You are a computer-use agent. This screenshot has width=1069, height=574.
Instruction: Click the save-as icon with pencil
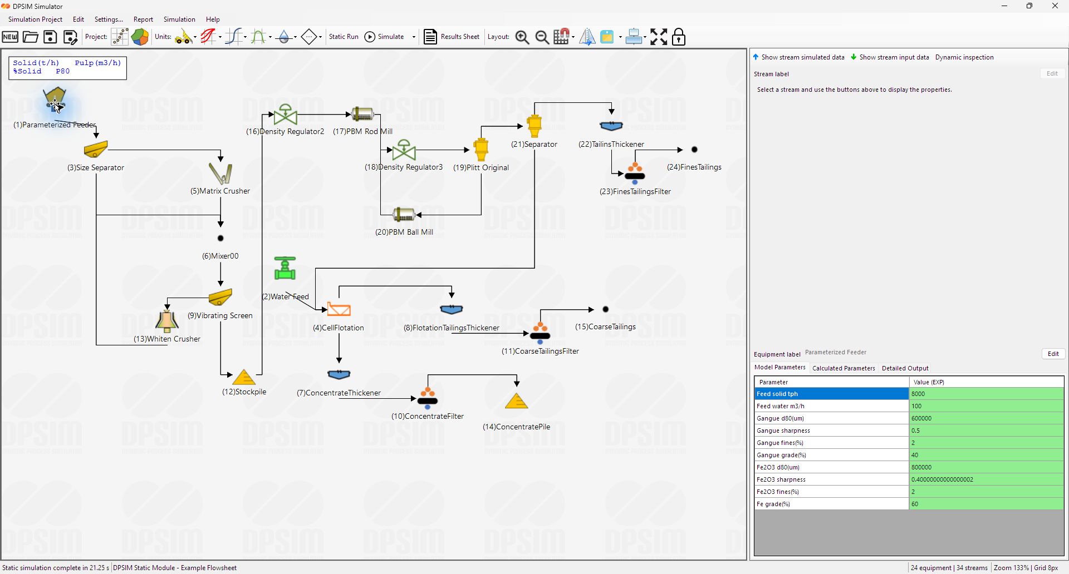(x=70, y=37)
